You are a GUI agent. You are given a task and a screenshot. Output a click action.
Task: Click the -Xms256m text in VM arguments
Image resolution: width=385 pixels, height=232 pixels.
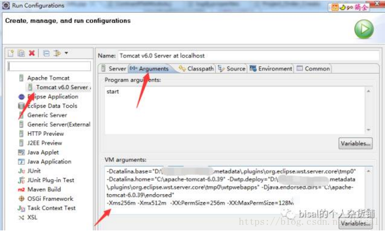pos(121,203)
